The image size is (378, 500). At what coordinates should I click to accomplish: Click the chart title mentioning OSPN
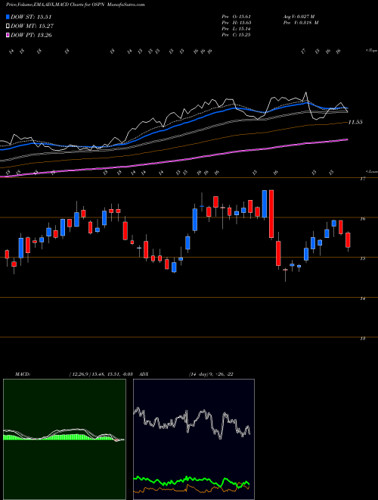[x=76, y=5]
